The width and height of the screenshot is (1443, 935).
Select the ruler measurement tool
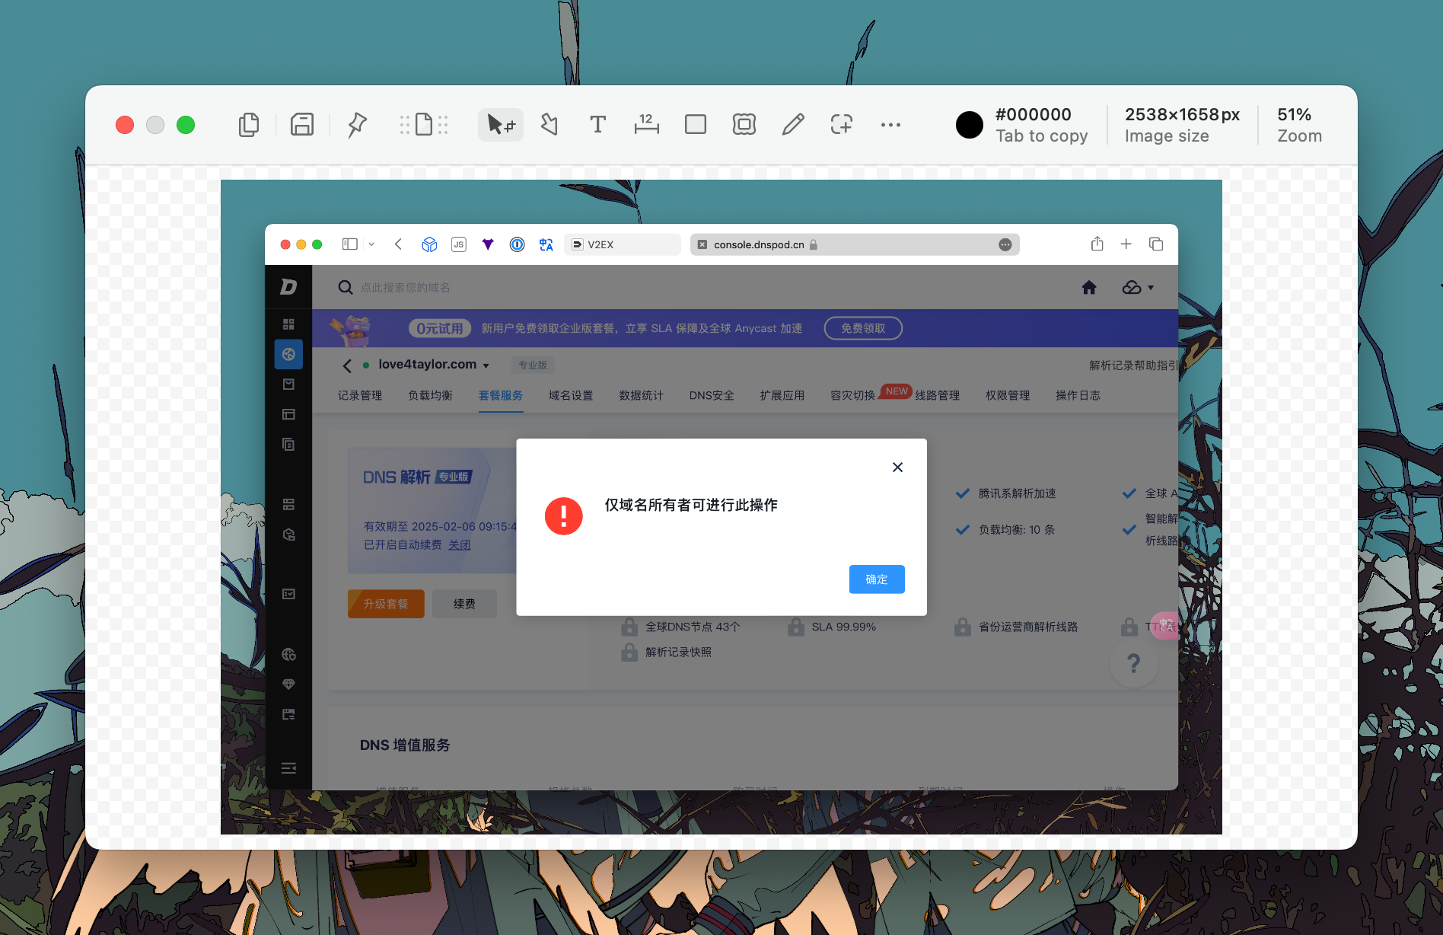point(646,125)
